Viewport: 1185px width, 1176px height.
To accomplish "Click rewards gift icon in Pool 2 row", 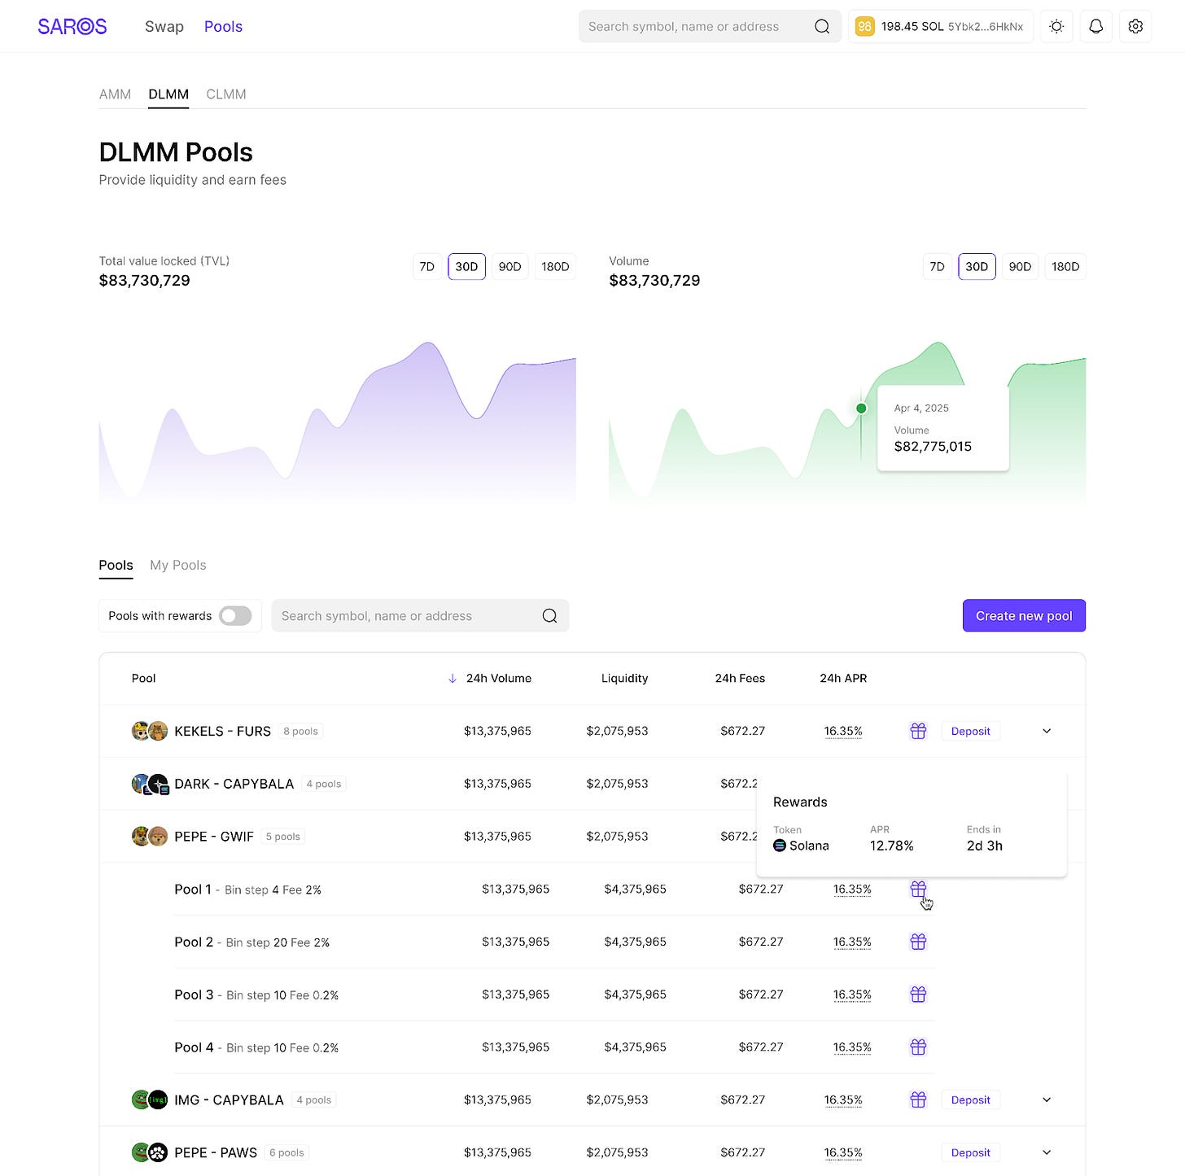I will [918, 942].
